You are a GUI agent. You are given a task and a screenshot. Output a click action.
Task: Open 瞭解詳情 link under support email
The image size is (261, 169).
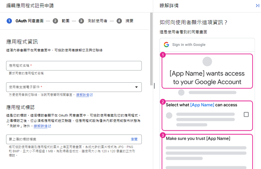point(83,95)
